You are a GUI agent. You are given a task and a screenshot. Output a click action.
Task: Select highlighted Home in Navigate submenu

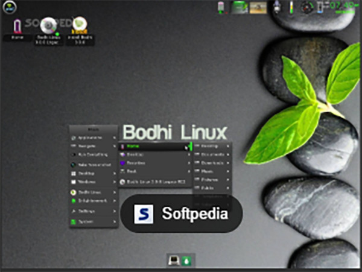[x=154, y=147]
